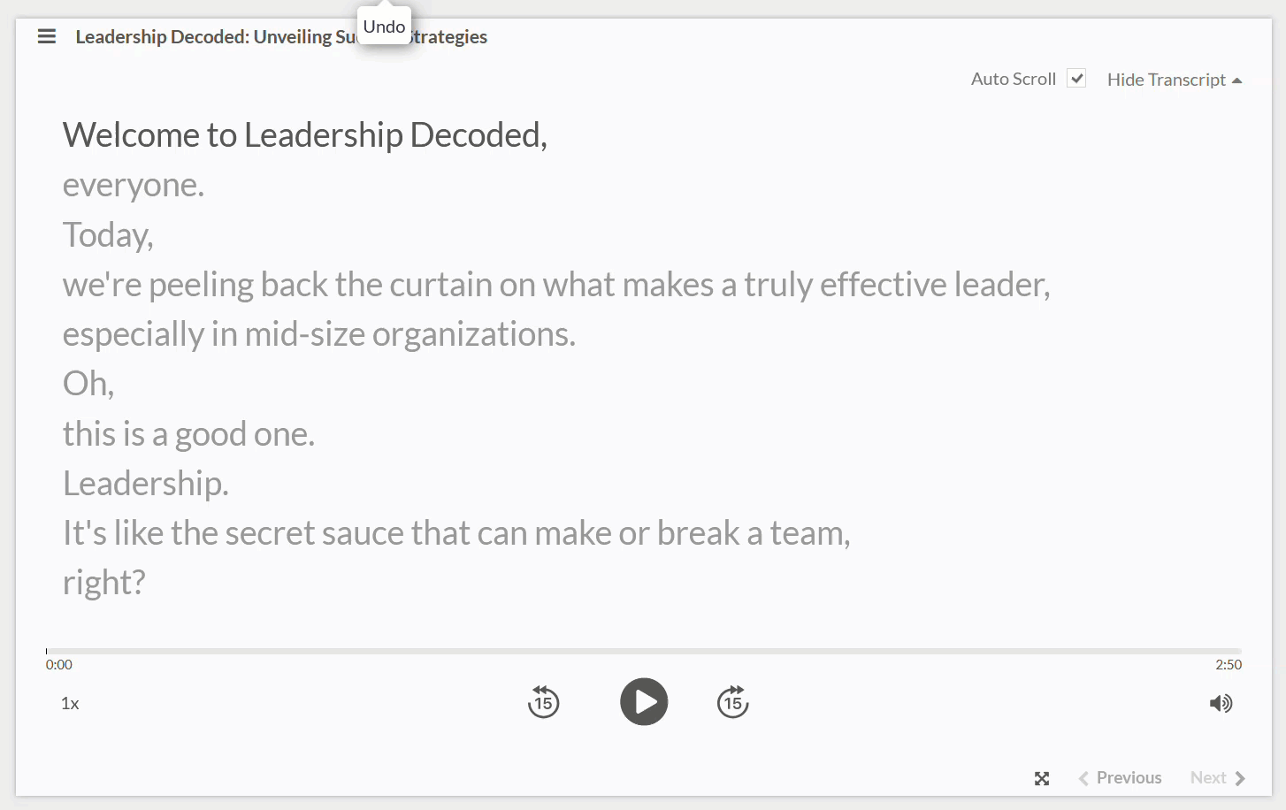Open the hamburger menu icon
1286x810 pixels.
47,36
